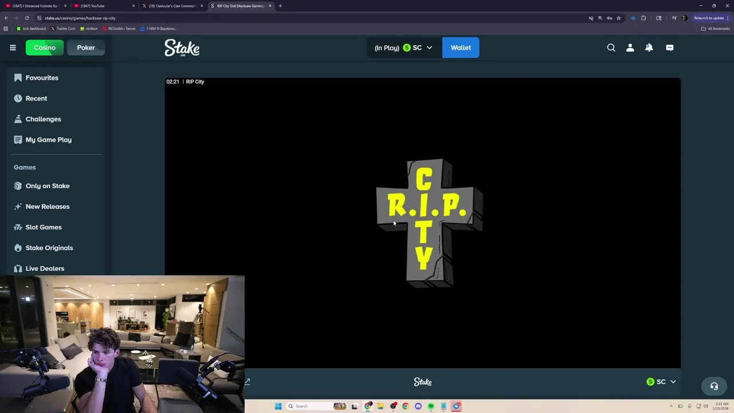This screenshot has width=734, height=413.
Task: Click the Stake Originals flame icon
Action: pyautogui.click(x=18, y=248)
